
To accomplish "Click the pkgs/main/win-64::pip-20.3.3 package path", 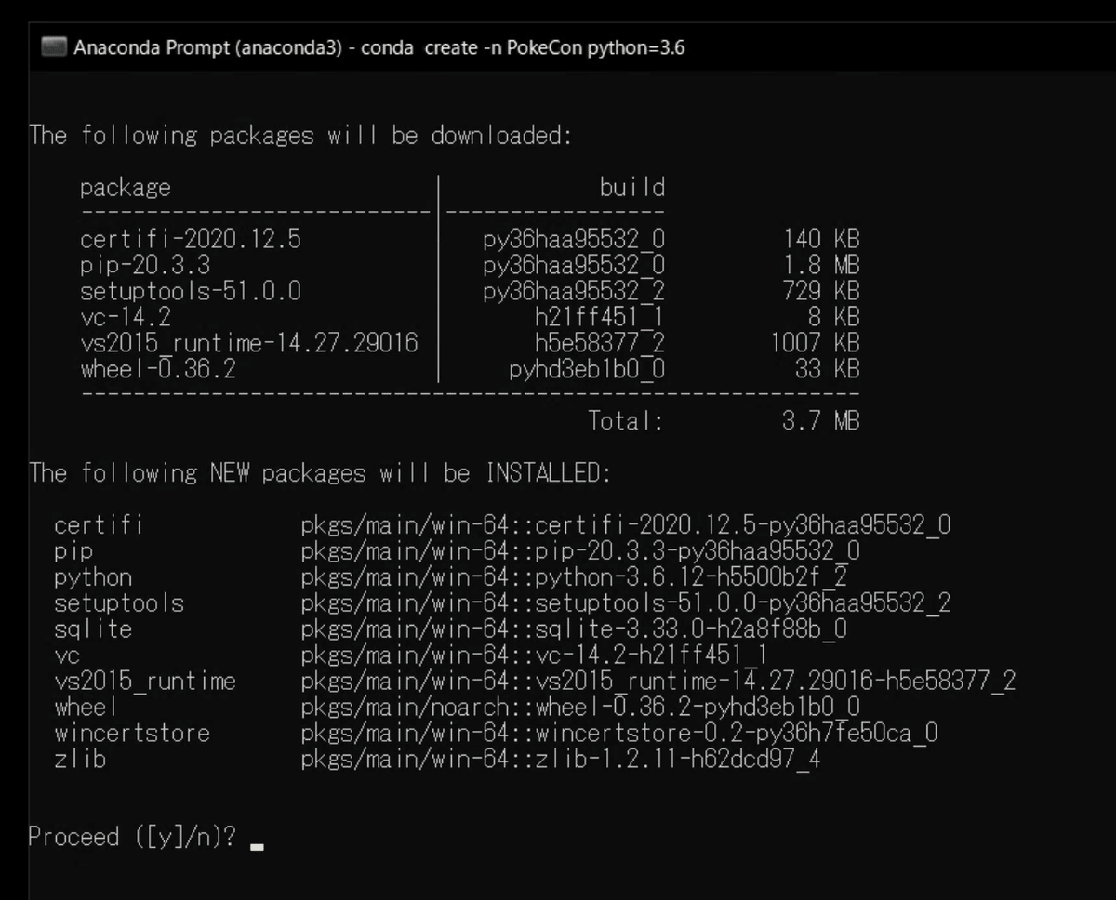I will [580, 551].
